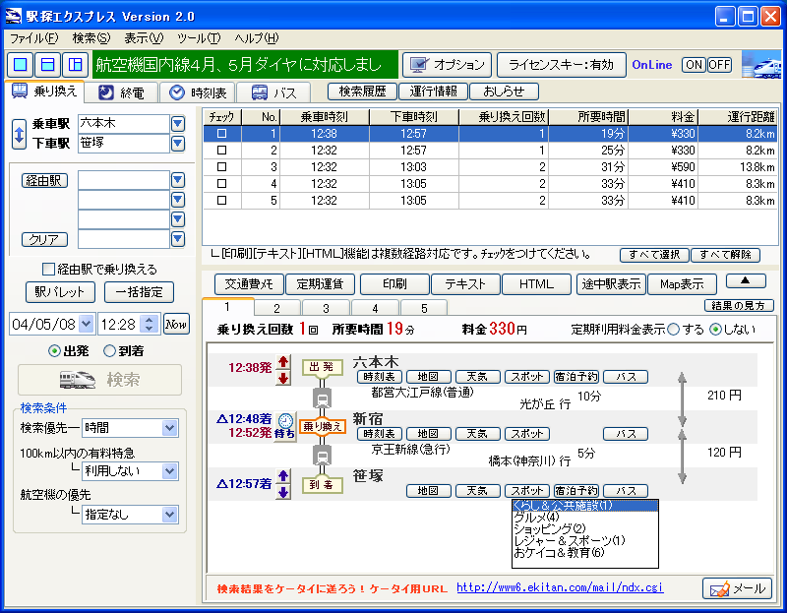
Task: Shift 六本木 departure to earlier train
Action: coord(283,361)
